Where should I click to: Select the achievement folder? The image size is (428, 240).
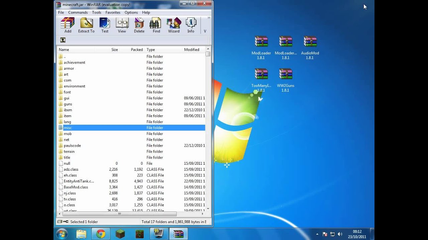click(131, 62)
